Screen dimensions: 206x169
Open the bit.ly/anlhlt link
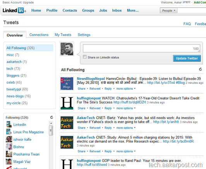(166, 122)
